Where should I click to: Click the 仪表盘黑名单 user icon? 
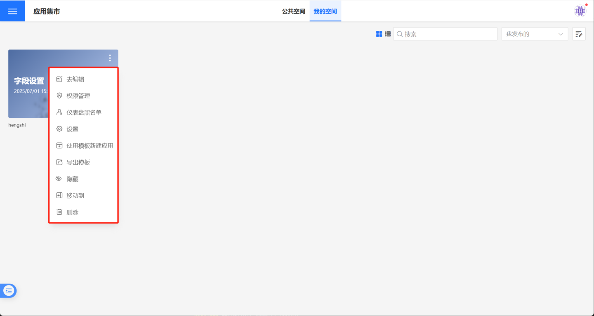click(59, 112)
